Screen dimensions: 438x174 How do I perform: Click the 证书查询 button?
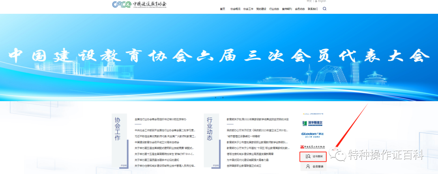pos(313,157)
